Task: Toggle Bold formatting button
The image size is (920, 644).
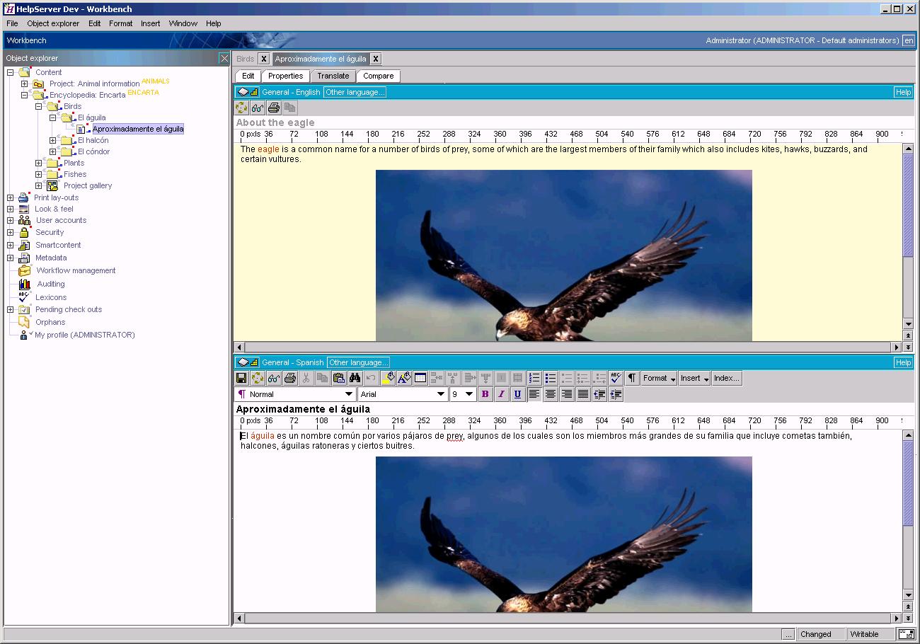Action: [x=485, y=395]
